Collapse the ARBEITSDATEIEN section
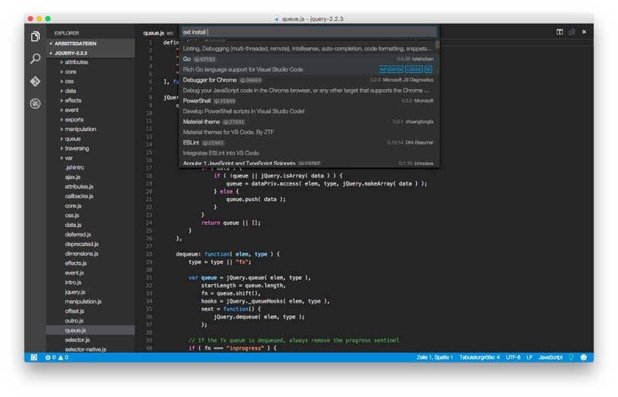The width and height of the screenshot is (618, 397). 90,43
